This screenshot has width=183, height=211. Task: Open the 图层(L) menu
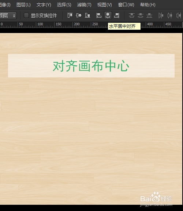[x=23, y=5]
